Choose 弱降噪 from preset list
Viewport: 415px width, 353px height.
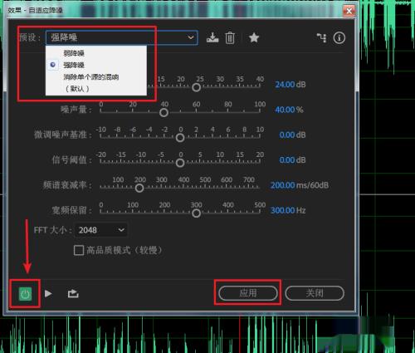pyautogui.click(x=74, y=53)
